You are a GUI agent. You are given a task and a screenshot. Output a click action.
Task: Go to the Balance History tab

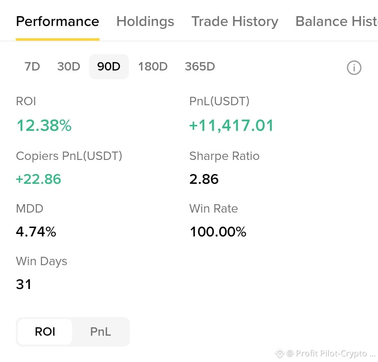[x=337, y=21]
